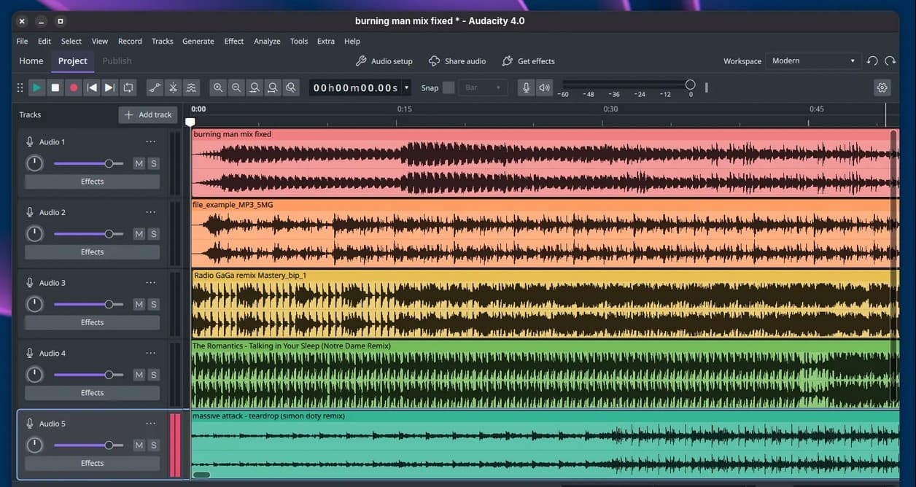Select the split tool scissors icon
This screenshot has width=916, height=487.
click(x=173, y=87)
